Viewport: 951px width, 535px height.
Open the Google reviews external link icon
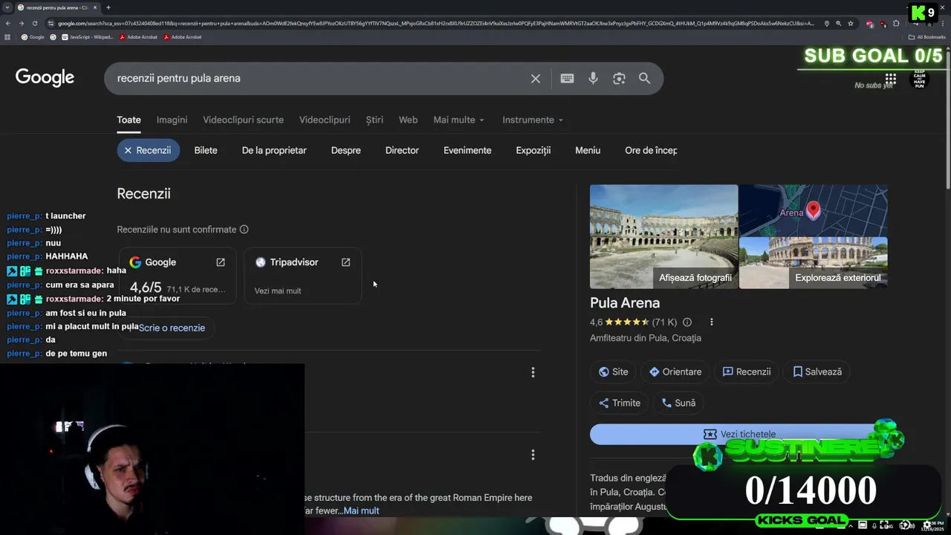(221, 262)
